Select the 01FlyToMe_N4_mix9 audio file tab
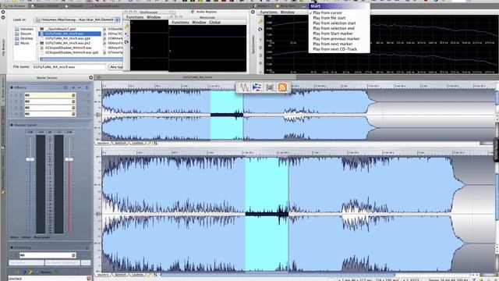The image size is (499, 281). [x=197, y=77]
